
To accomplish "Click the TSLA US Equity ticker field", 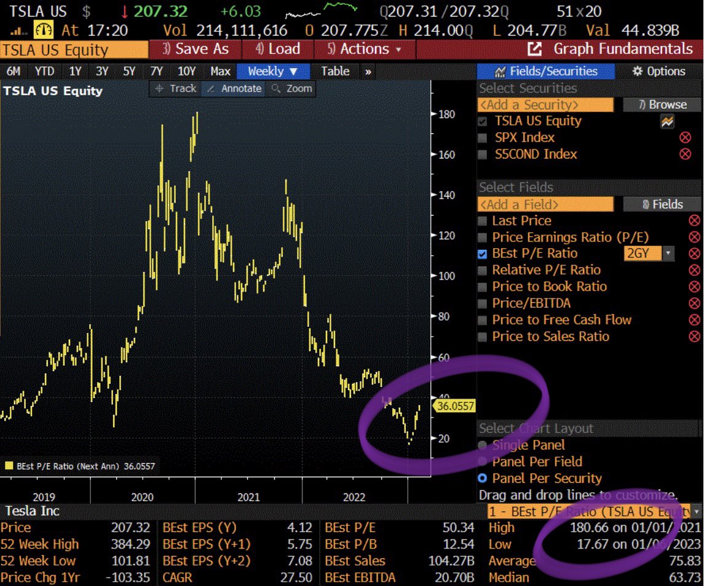I will point(74,50).
